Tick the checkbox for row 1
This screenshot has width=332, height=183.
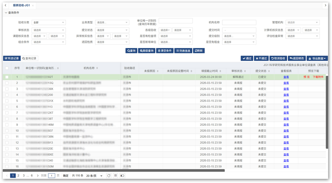(7, 77)
